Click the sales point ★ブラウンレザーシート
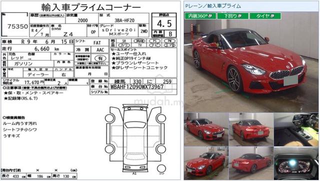The height and width of the screenshot is (181, 320). [x=135, y=63]
